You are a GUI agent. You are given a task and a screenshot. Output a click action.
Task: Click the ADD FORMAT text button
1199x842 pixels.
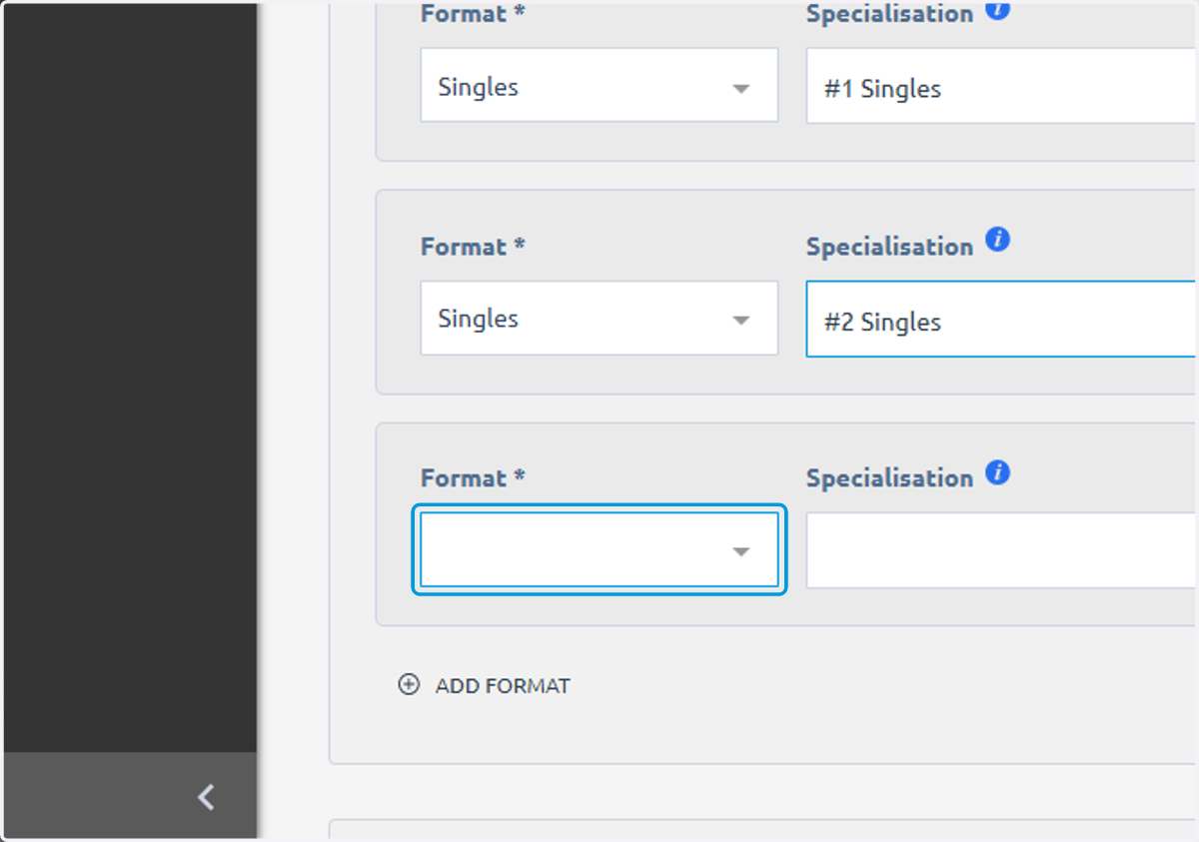(x=503, y=686)
